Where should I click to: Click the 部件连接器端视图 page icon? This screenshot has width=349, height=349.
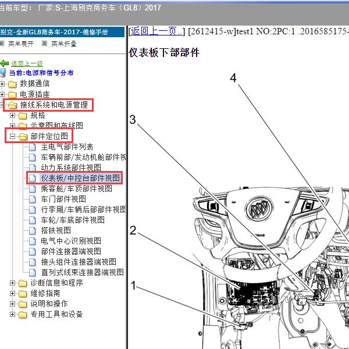pyautogui.click(x=33, y=251)
